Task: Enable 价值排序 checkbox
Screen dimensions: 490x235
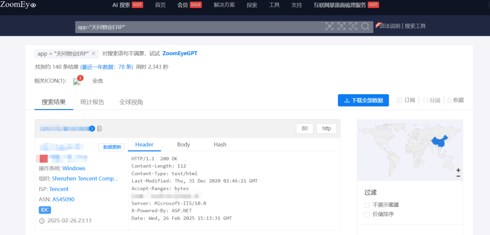Action: coord(367,215)
